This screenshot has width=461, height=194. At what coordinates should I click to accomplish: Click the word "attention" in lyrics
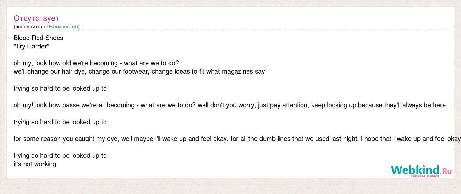295,105
